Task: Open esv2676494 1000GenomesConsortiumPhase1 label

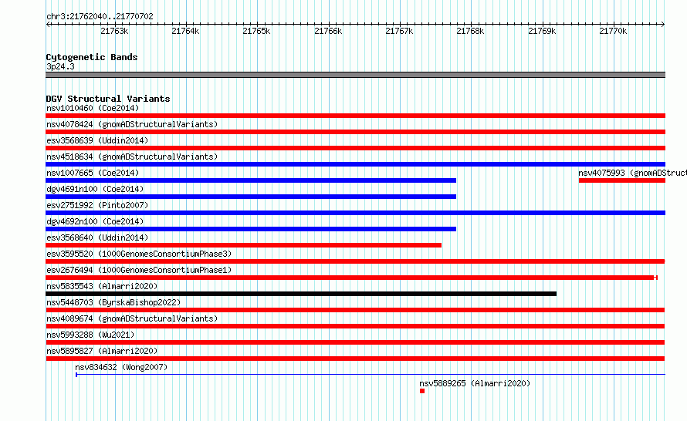Action: (x=139, y=270)
